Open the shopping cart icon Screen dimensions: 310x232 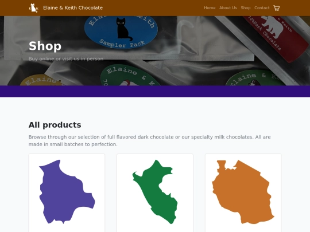click(276, 8)
